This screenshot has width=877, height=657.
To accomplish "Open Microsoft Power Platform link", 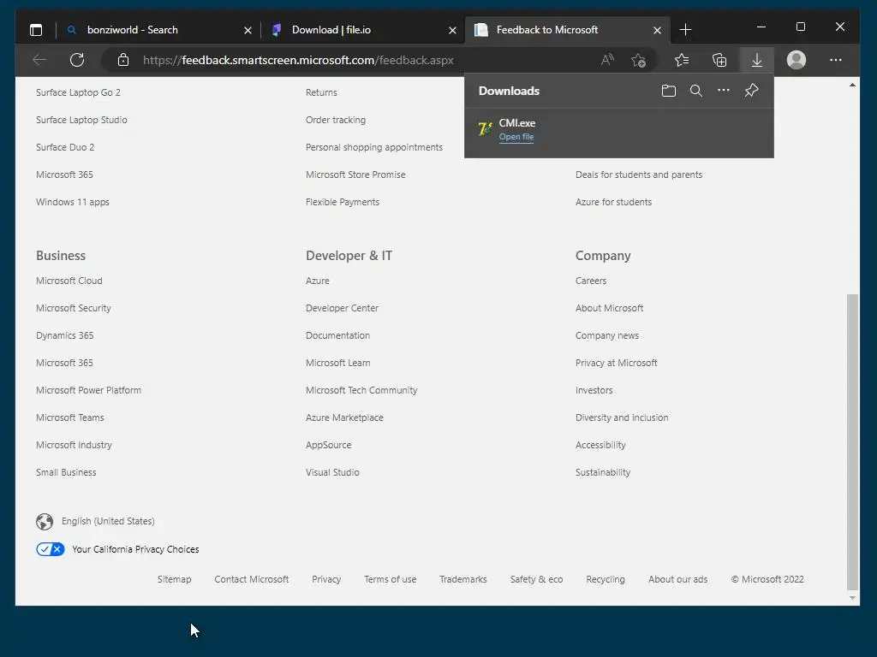I will [x=88, y=390].
